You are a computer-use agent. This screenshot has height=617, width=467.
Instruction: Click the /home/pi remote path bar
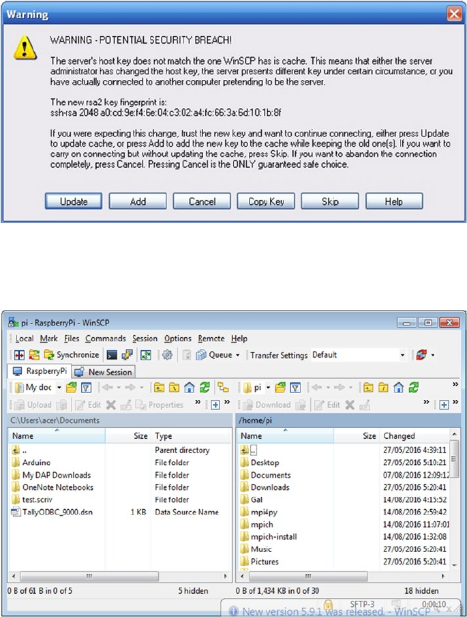point(348,420)
